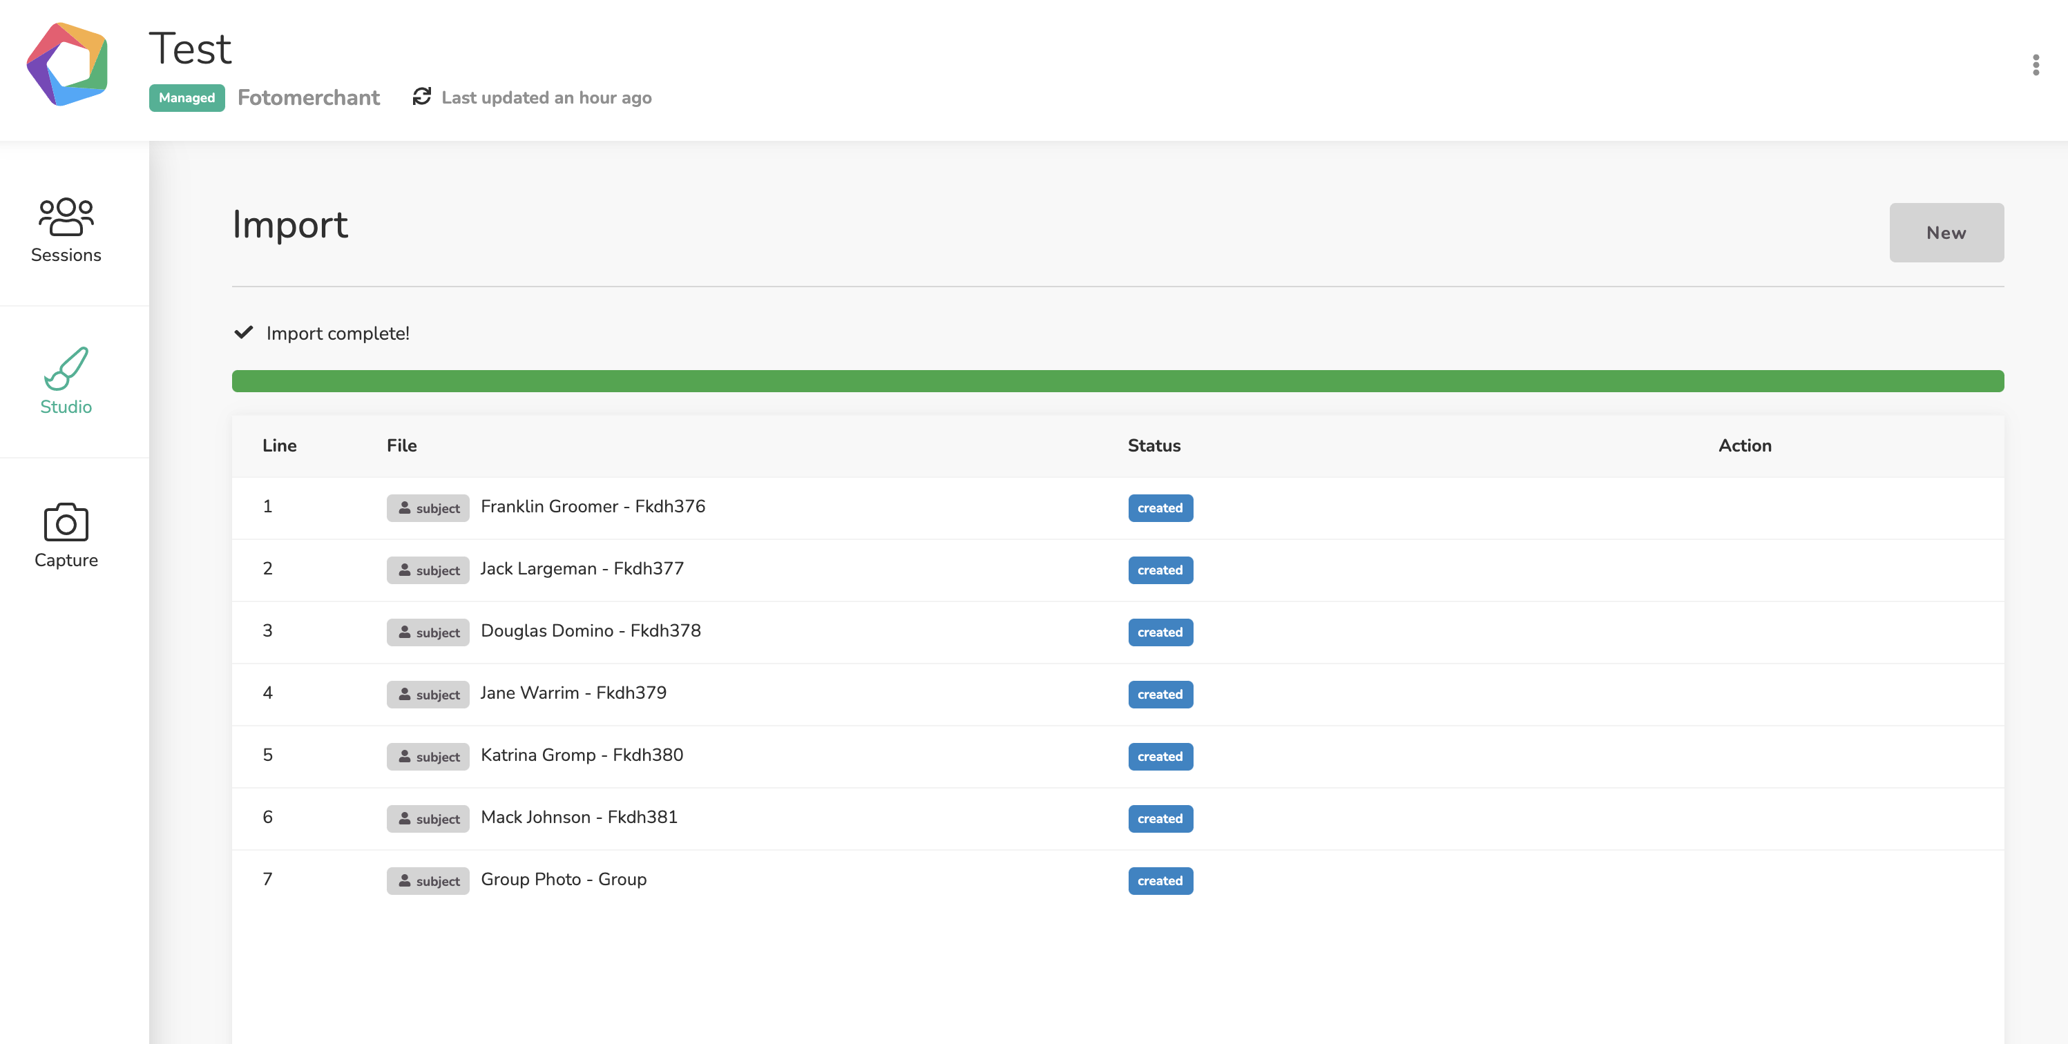Click the green Managed badge
The height and width of the screenshot is (1044, 2068).
[187, 98]
